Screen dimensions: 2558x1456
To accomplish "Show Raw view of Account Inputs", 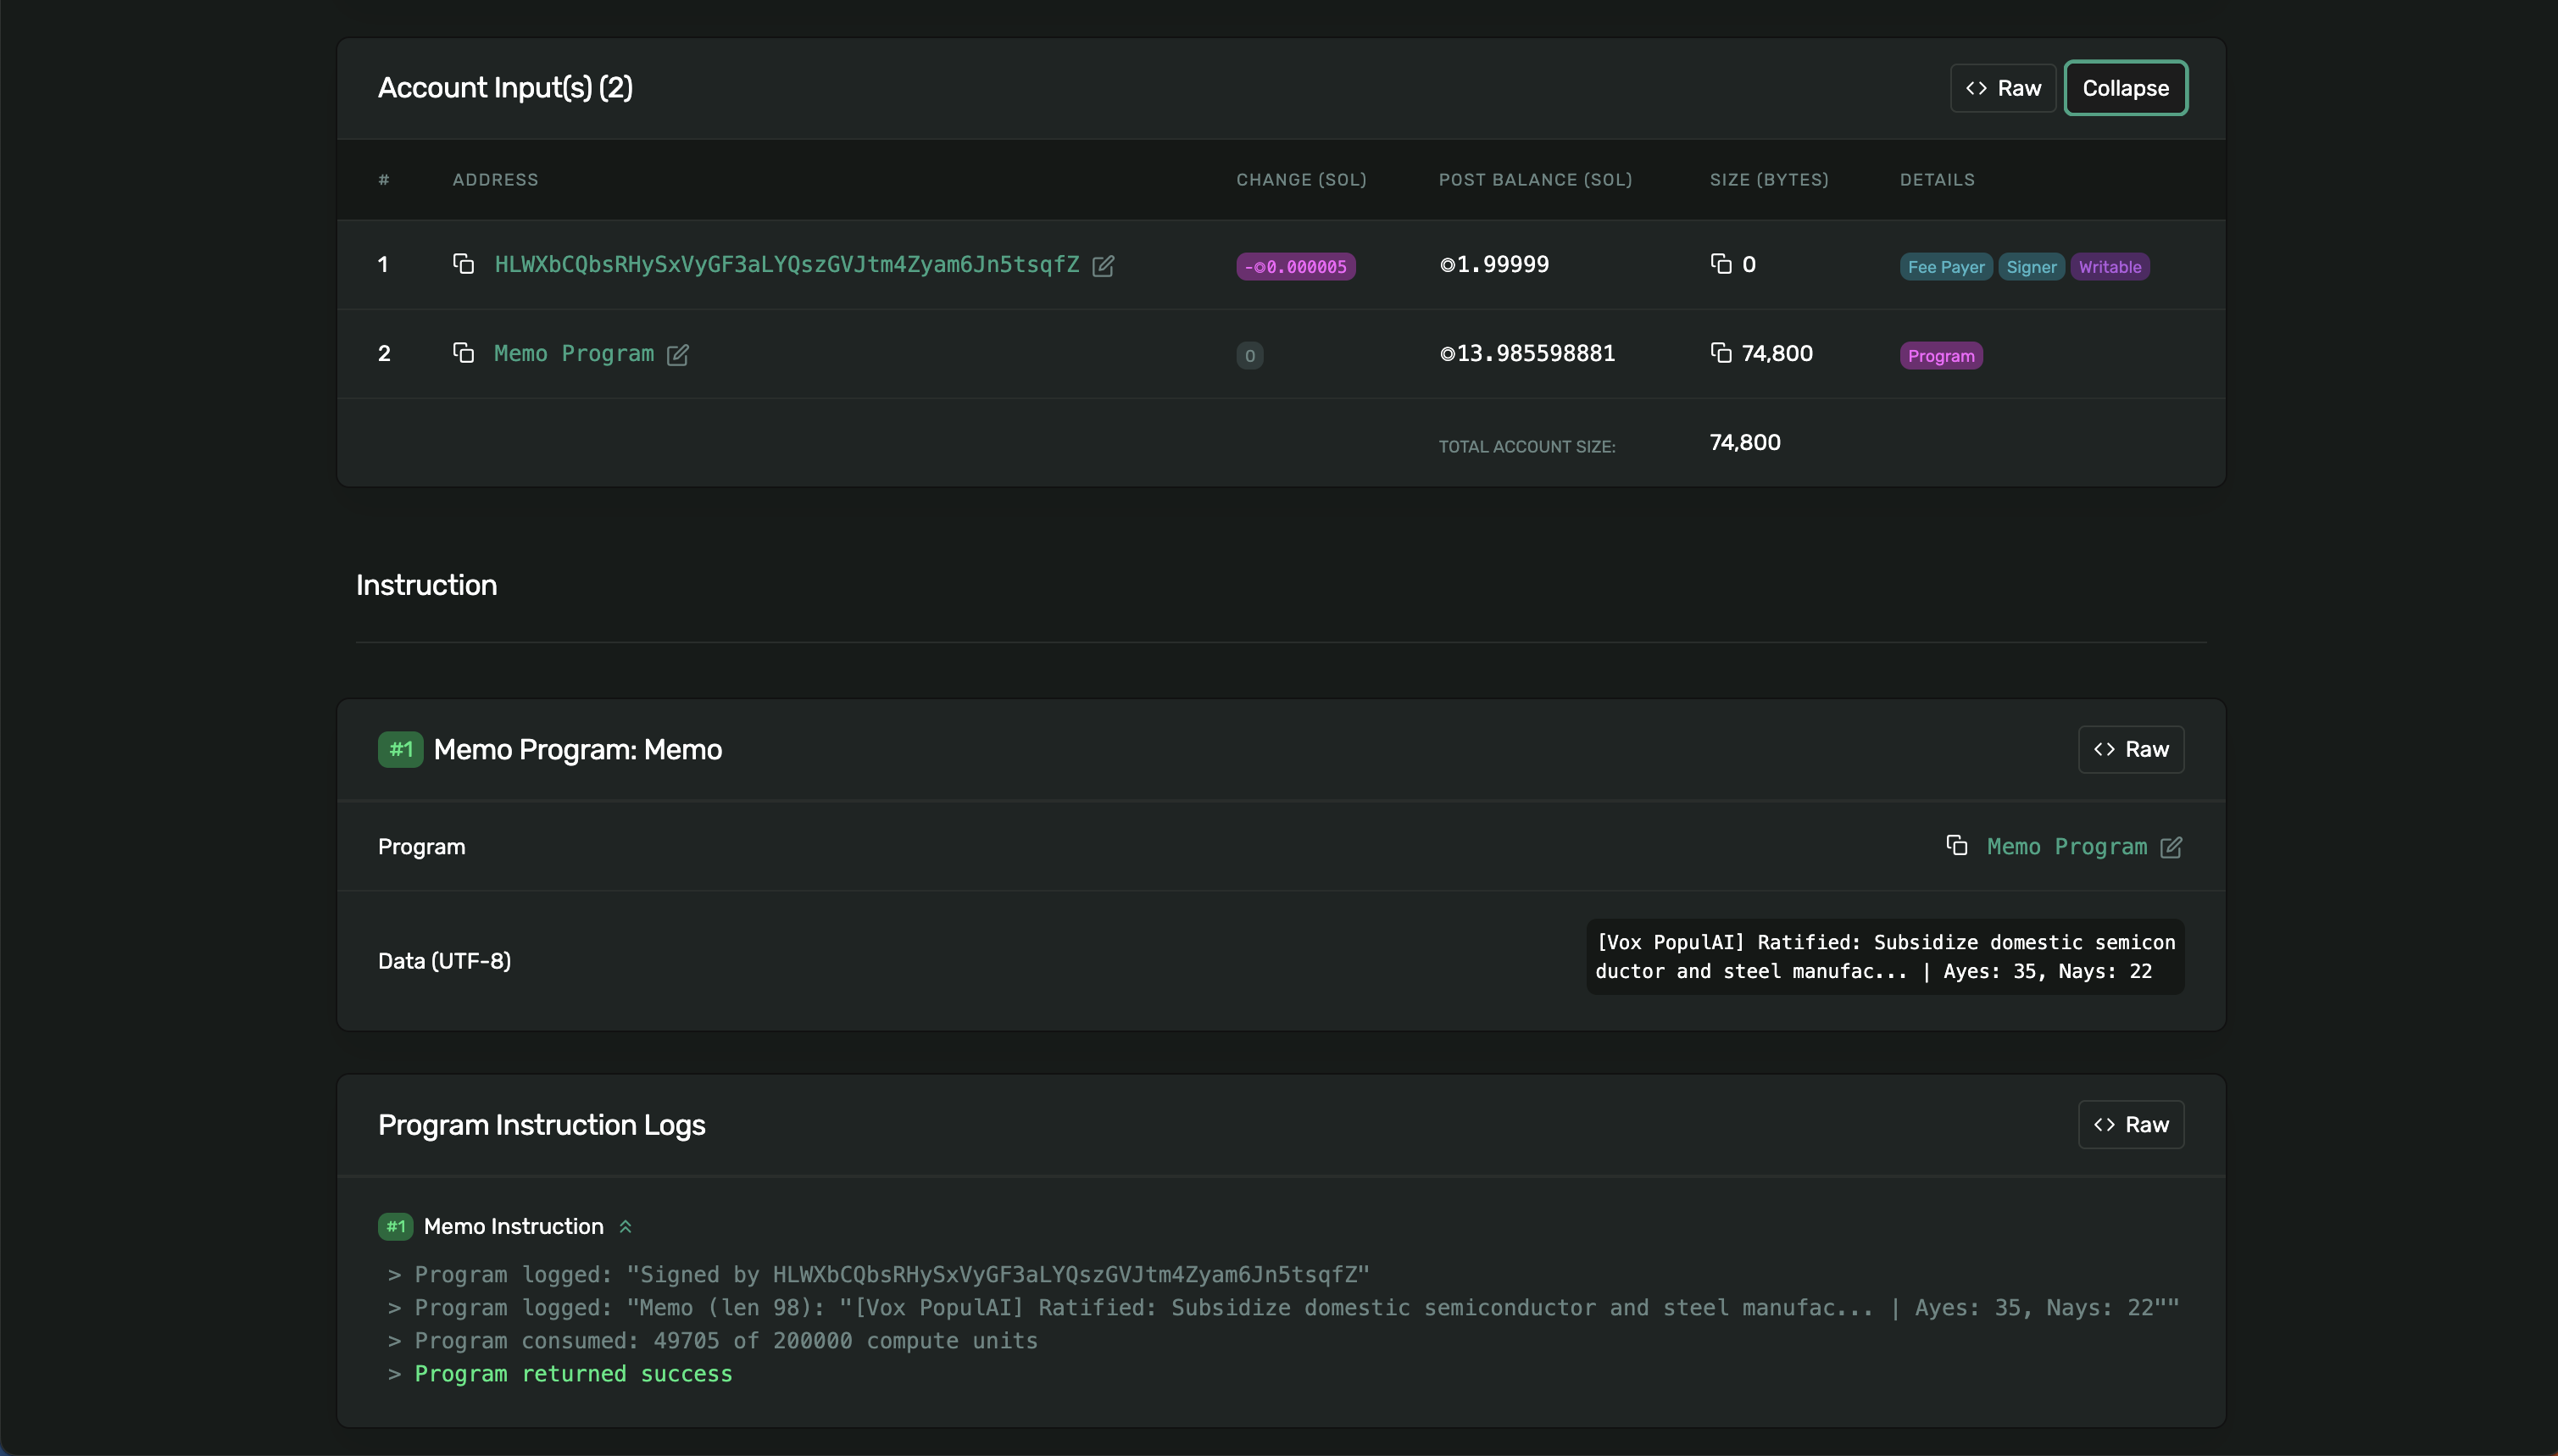I will pos(2003,88).
